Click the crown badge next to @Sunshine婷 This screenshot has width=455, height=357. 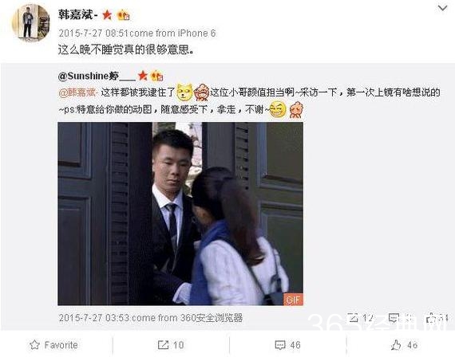click(x=157, y=76)
